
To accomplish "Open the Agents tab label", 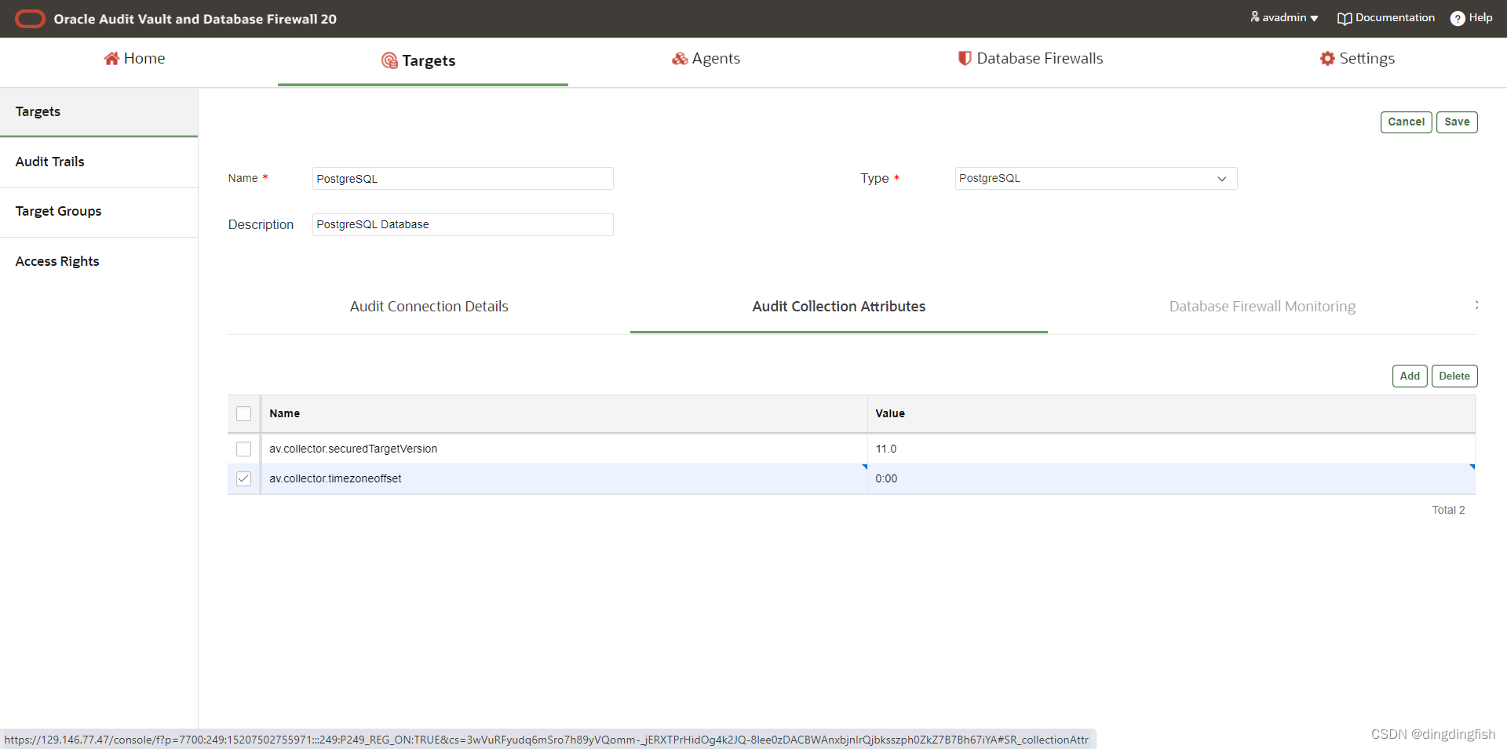I will point(716,58).
